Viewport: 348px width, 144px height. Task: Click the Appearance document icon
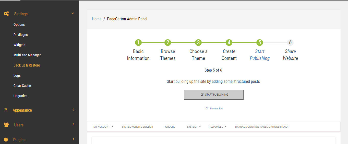click(6, 110)
